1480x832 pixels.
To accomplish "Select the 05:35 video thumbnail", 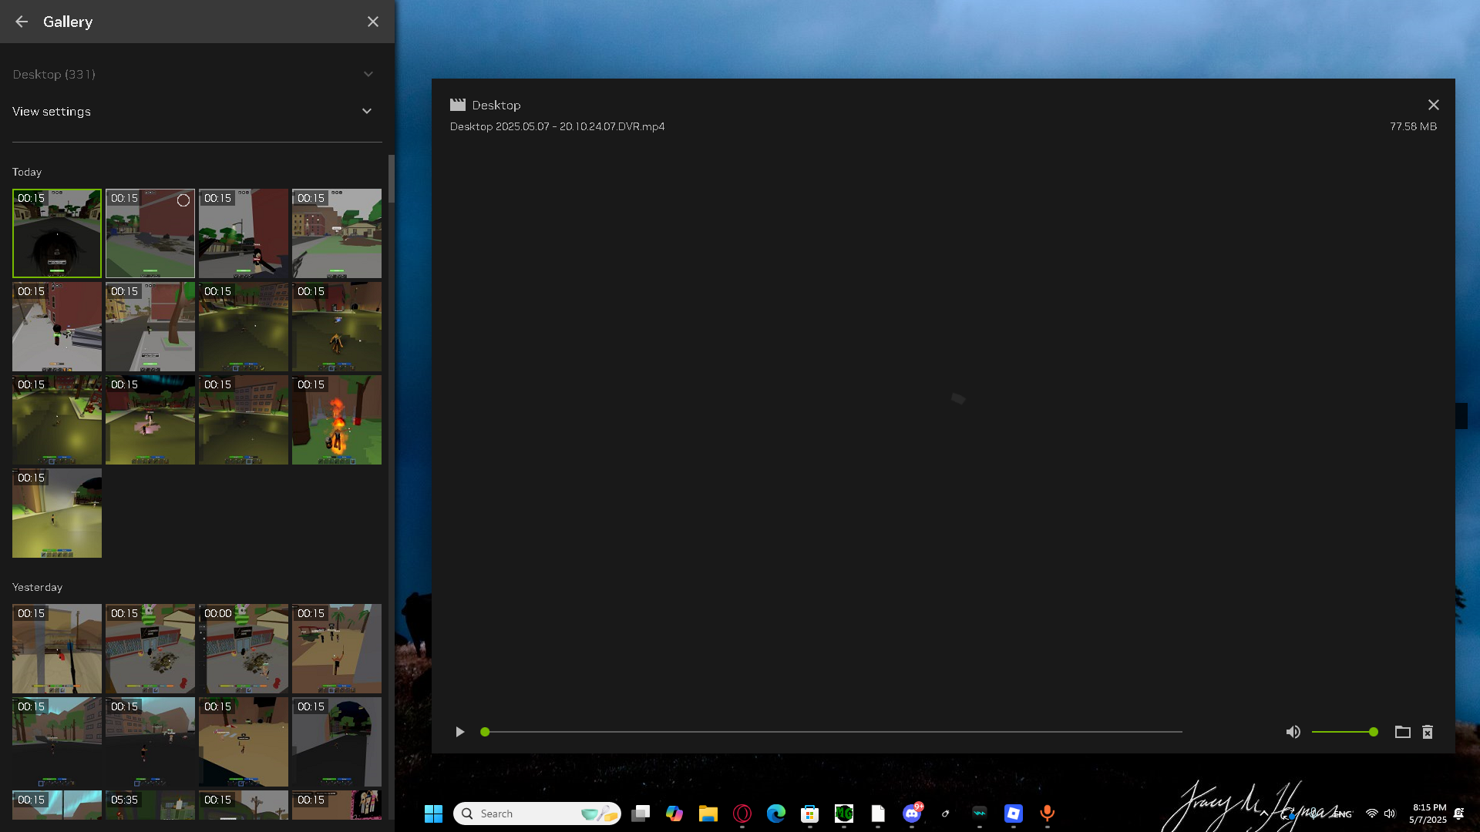I will (150, 805).
